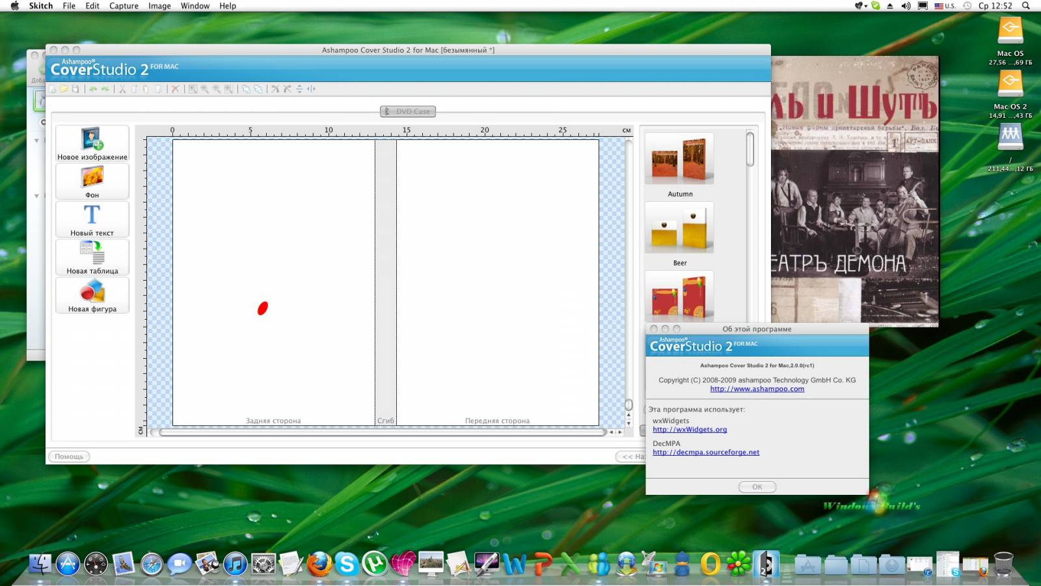
Task: Insert a table using Новая таблица
Action: [x=92, y=257]
